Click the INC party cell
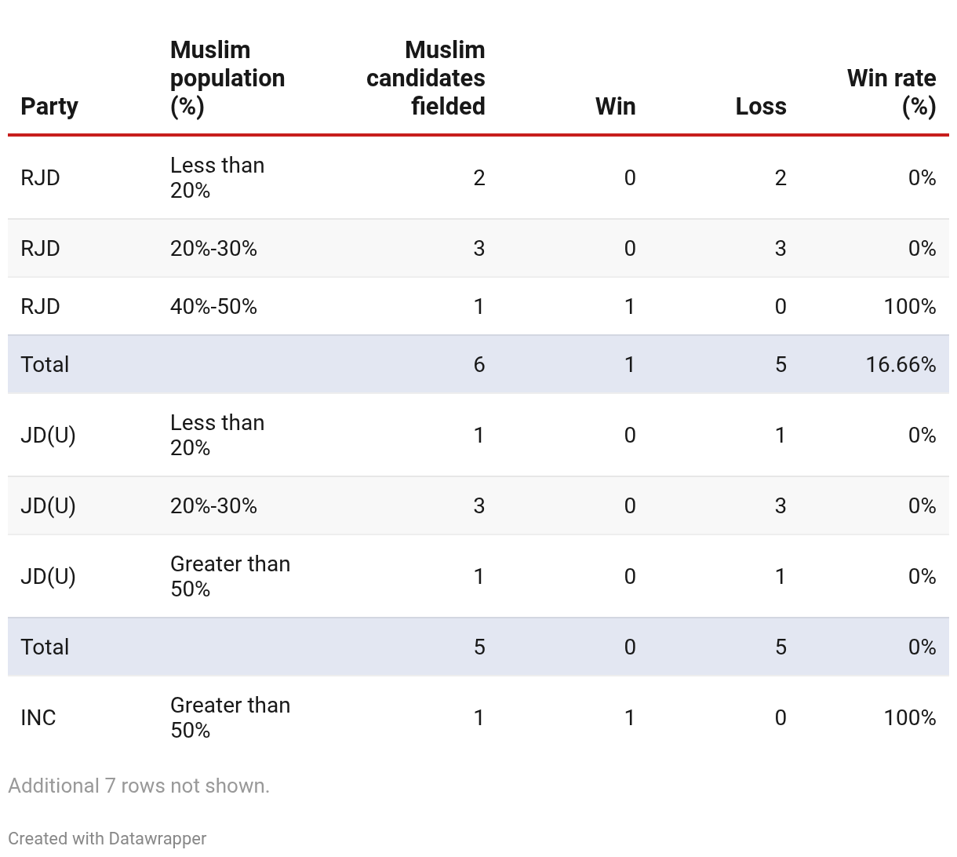957x857 pixels. [38, 717]
